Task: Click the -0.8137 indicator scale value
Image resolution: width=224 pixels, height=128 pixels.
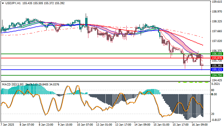Action: (x=216, y=120)
